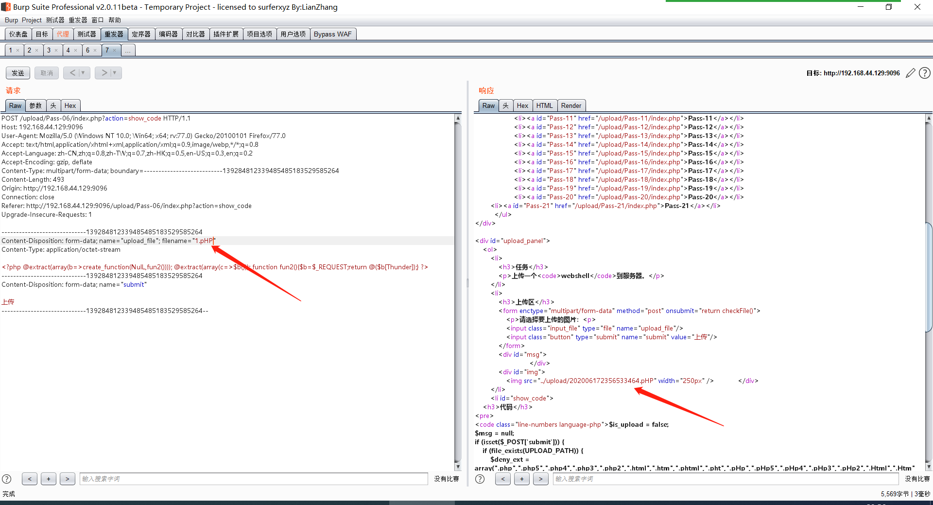Viewport: 933px width, 505px height.
Task: Show the request Hex view
Action: 70,105
